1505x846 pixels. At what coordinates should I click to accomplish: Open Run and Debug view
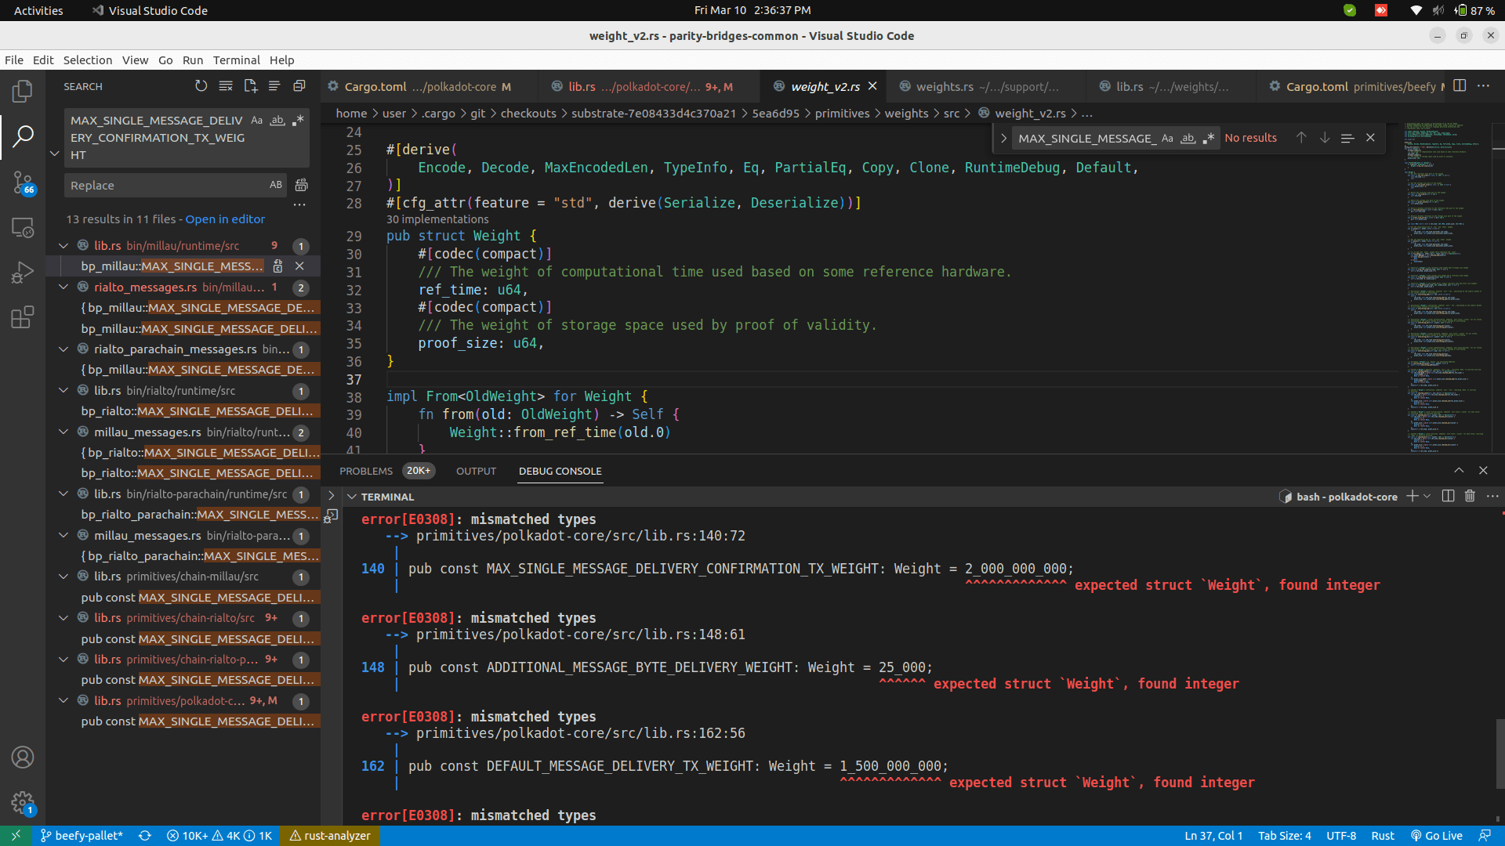[22, 273]
